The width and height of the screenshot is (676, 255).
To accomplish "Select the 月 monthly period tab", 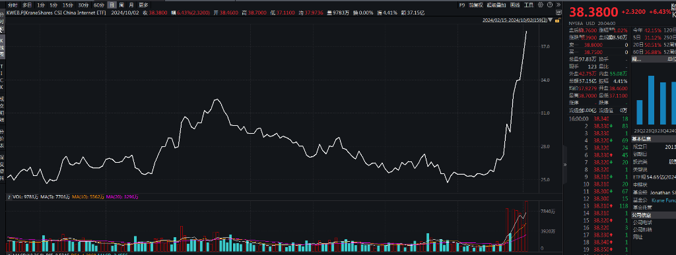I will 131,5.
